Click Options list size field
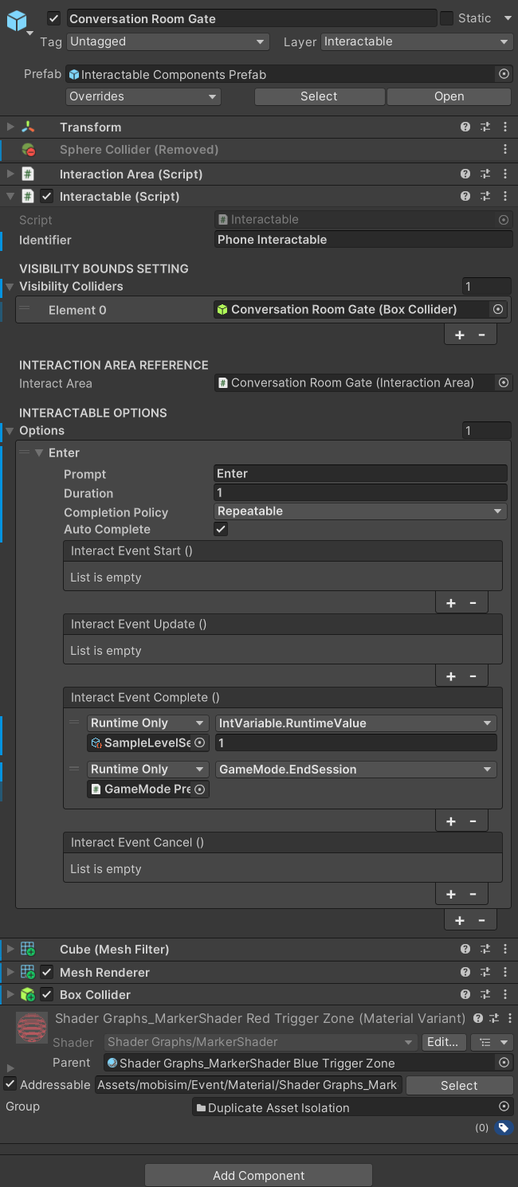518x1187 pixels. click(487, 430)
